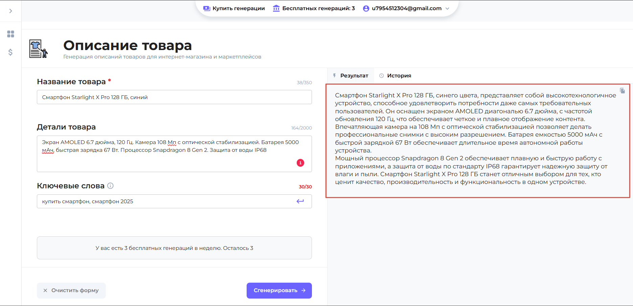Click the 30/30 keywords character counter
Viewport: 633px width, 306px height.
click(x=305, y=187)
